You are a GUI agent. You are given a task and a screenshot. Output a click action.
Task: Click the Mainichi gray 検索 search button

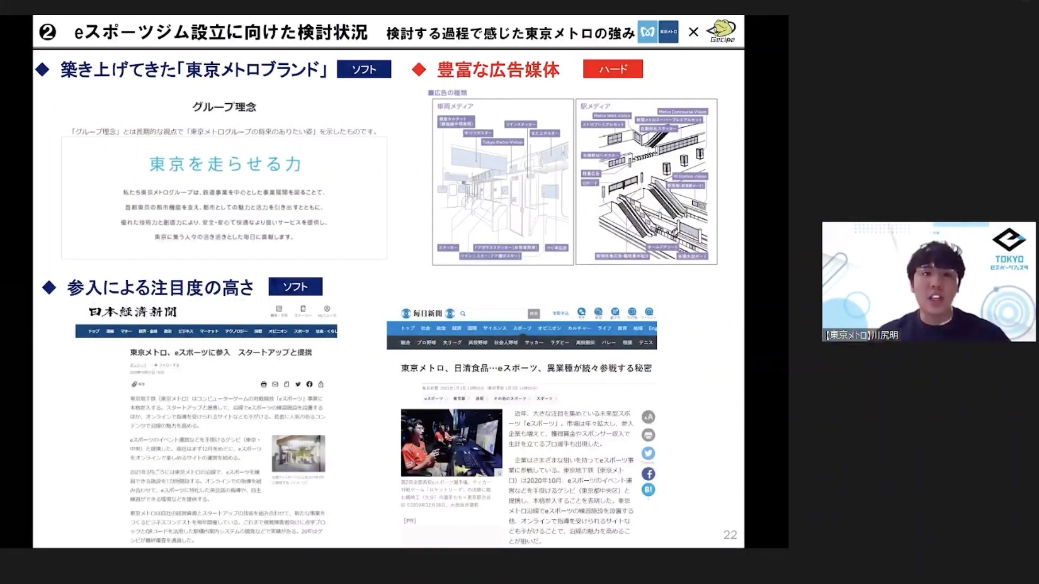(534, 313)
